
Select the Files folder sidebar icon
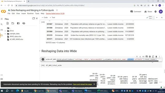pos(2,35)
